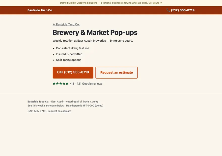Screen dimensions: 222x156
Task: Click the Eastside Taco Co. header logo text
Action: click(x=40, y=10)
